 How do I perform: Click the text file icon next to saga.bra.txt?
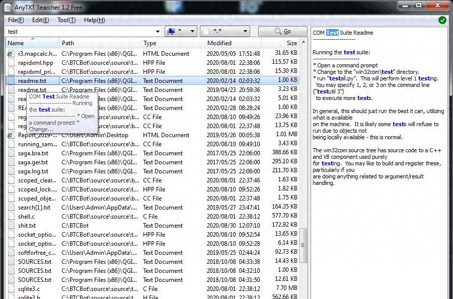[x=11, y=153]
